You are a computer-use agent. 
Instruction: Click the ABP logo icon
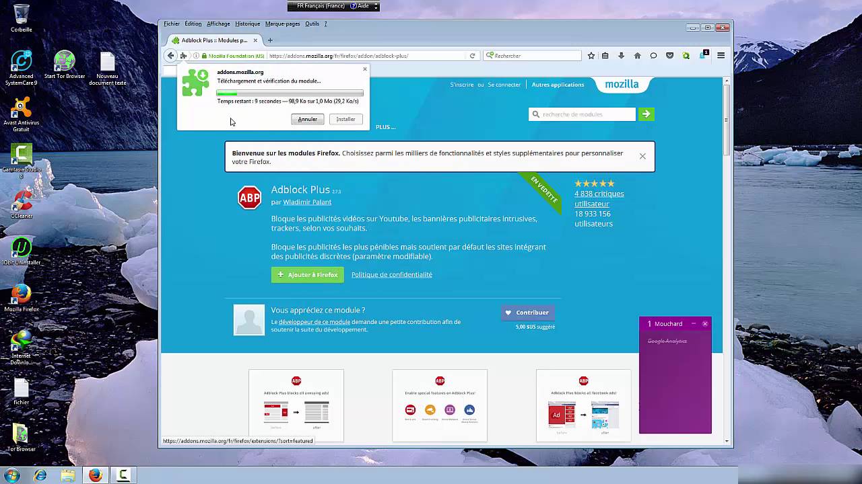(250, 198)
